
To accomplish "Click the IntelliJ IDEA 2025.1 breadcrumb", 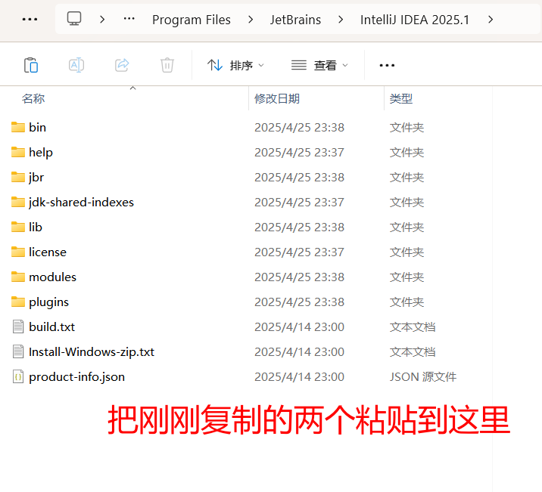I will pyautogui.click(x=415, y=20).
